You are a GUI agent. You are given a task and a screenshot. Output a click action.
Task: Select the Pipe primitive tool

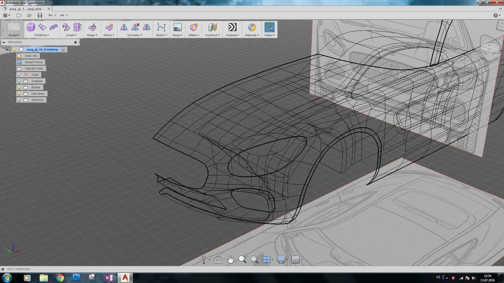click(54, 27)
